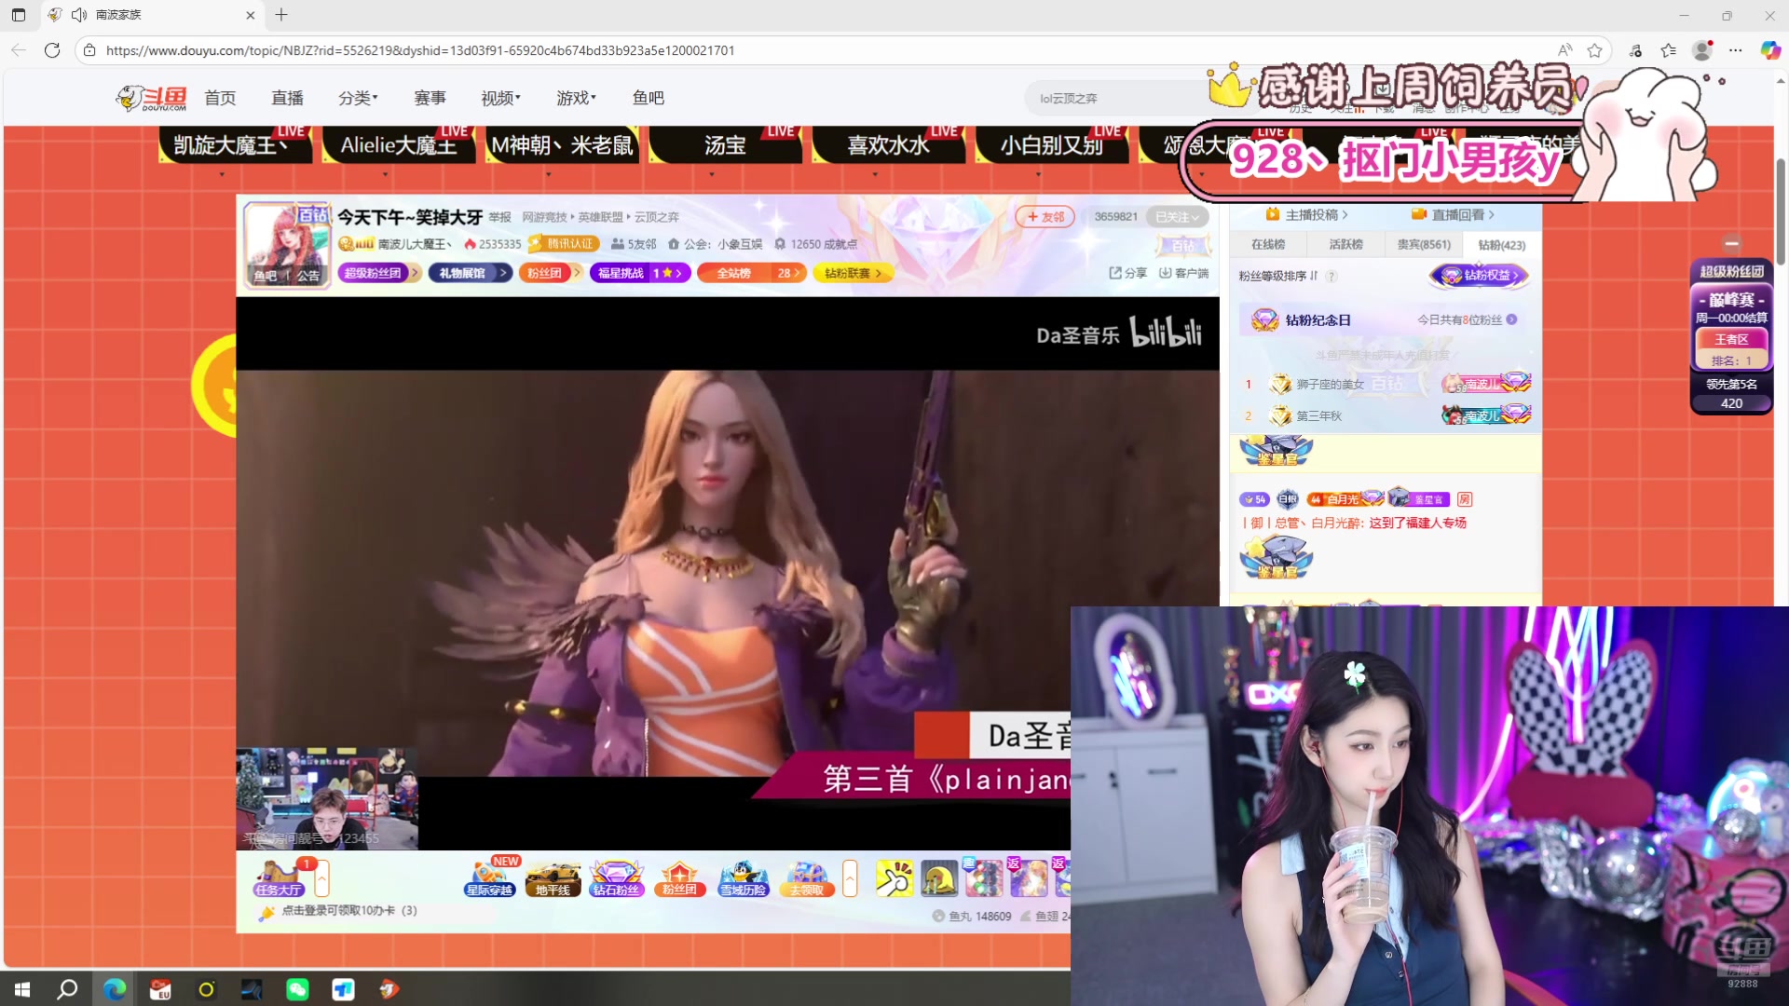Open the 超级粉丝团 pill button

(378, 273)
